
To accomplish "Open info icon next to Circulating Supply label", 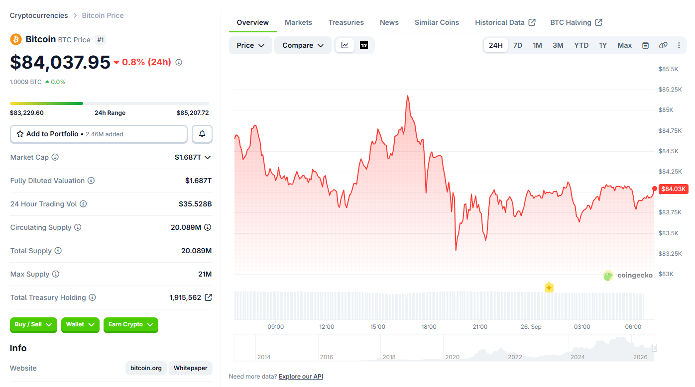I will [78, 227].
